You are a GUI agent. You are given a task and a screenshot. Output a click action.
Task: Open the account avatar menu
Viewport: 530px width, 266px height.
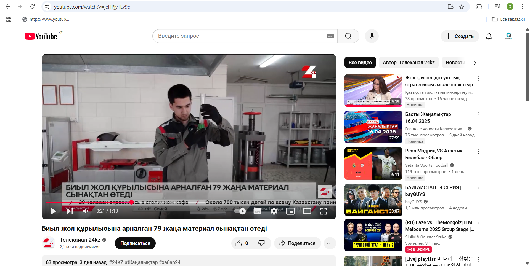coord(509,36)
